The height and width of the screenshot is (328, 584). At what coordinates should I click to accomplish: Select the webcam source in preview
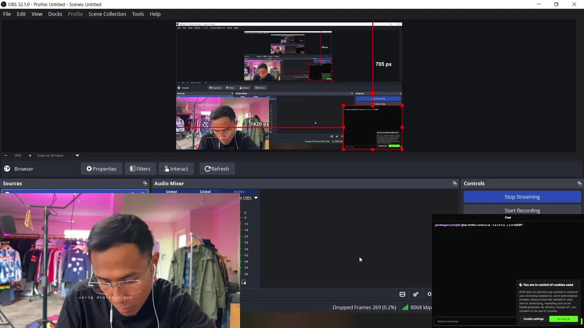click(x=222, y=122)
